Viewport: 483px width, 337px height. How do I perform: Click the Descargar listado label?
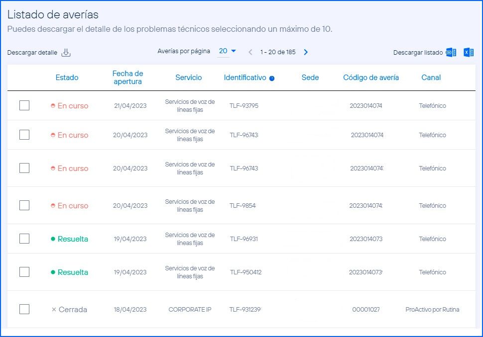(x=418, y=53)
